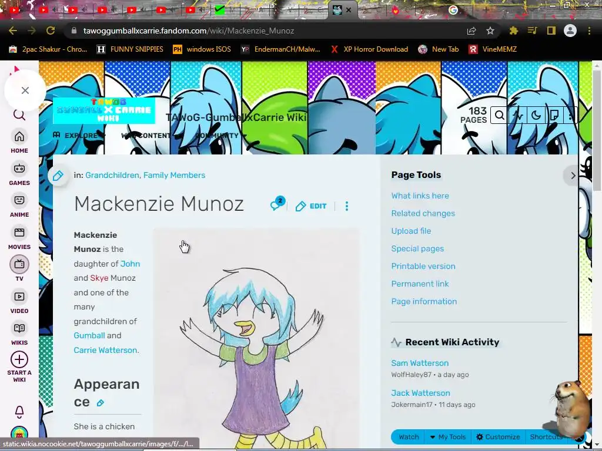Click Printable version link
602x451 pixels.
tap(423, 266)
